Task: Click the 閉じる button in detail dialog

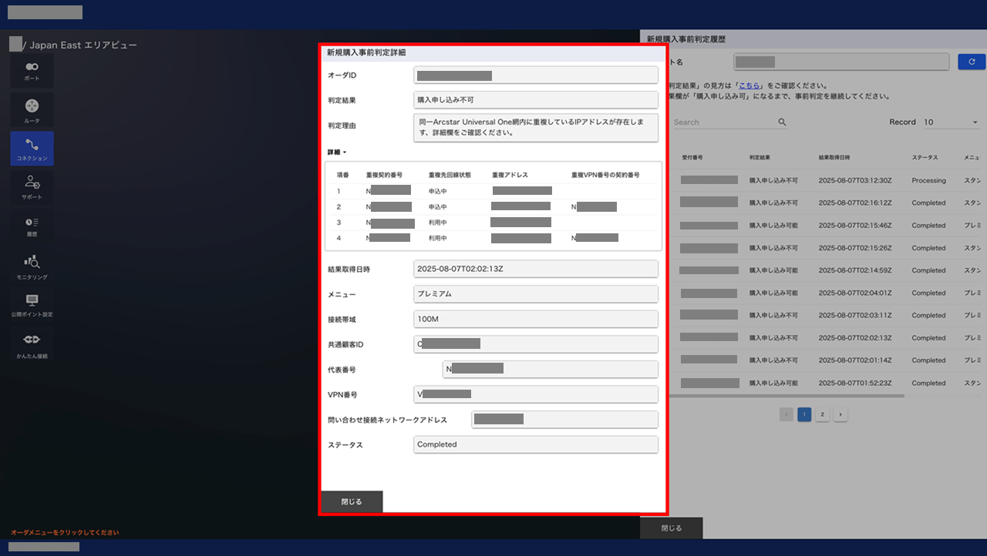Action: tap(352, 501)
